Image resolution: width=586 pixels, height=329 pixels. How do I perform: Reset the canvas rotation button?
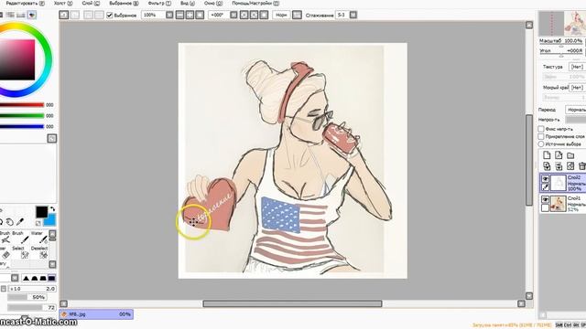click(265, 15)
